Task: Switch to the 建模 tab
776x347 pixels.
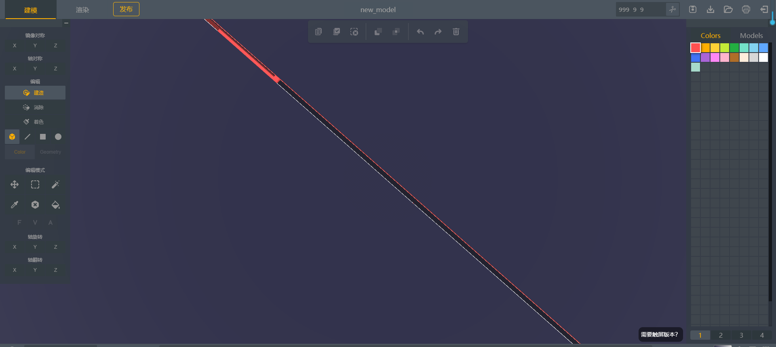Action: click(31, 10)
